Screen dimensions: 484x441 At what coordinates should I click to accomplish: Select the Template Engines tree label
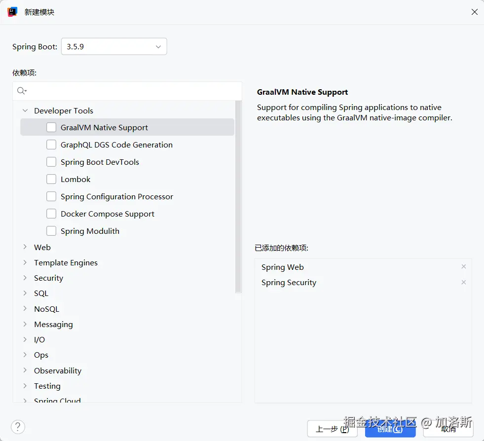tap(66, 262)
